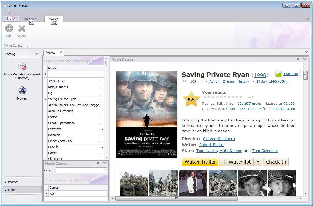Open the Watchlist dropdown arrow
313x206 pixels.
tap(258, 162)
